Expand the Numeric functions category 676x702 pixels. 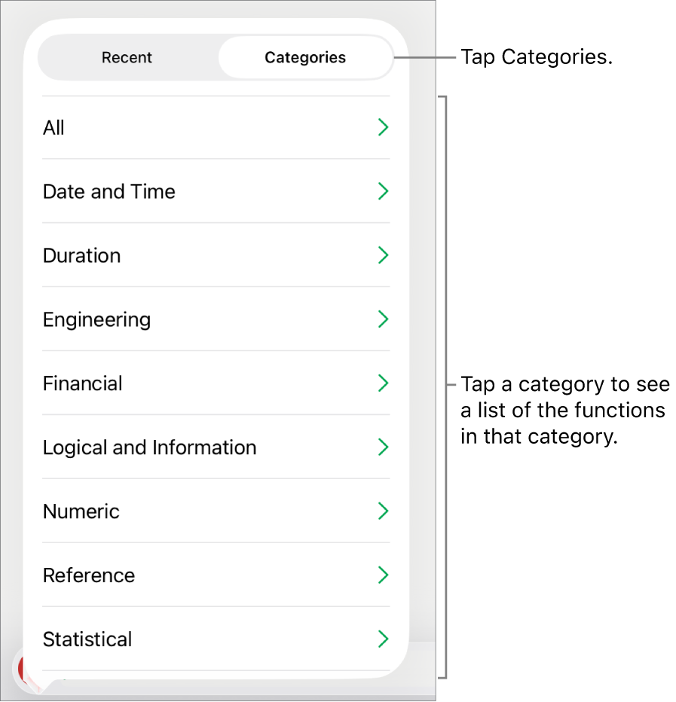click(x=384, y=511)
